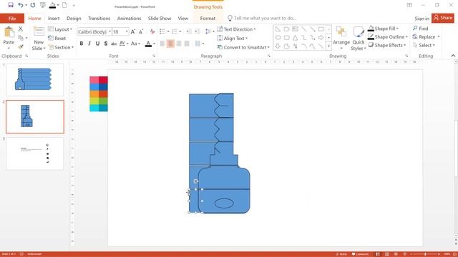Redo the last action
The height and width of the screenshot is (257, 458).
point(33,5)
